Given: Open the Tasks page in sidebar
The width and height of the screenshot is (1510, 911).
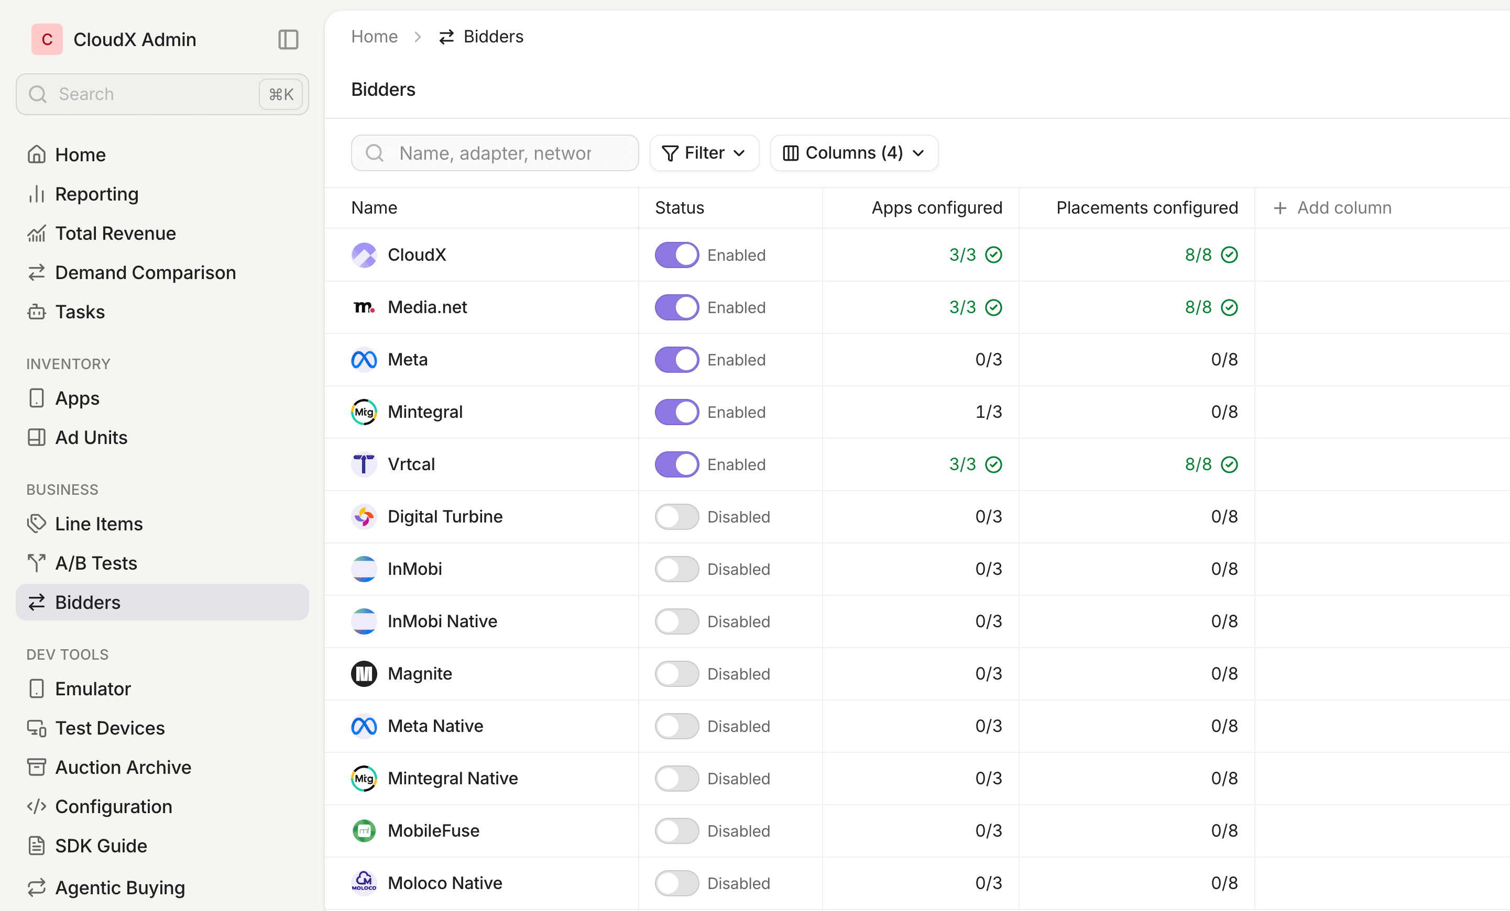Looking at the screenshot, I should (162, 312).
